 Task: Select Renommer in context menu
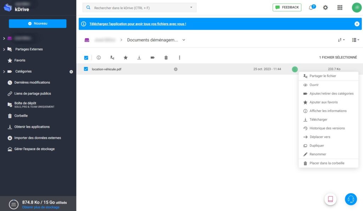(329, 154)
